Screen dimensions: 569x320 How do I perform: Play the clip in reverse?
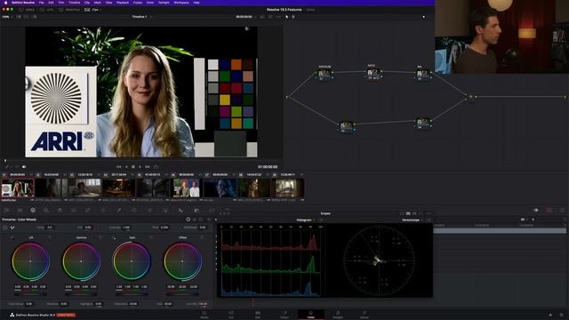pos(126,167)
